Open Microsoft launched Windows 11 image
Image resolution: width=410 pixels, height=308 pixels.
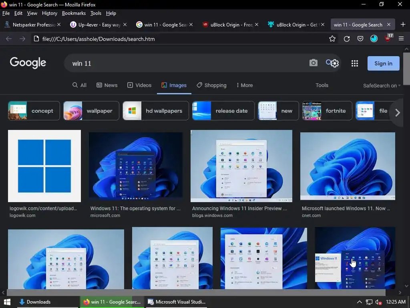(x=348, y=166)
